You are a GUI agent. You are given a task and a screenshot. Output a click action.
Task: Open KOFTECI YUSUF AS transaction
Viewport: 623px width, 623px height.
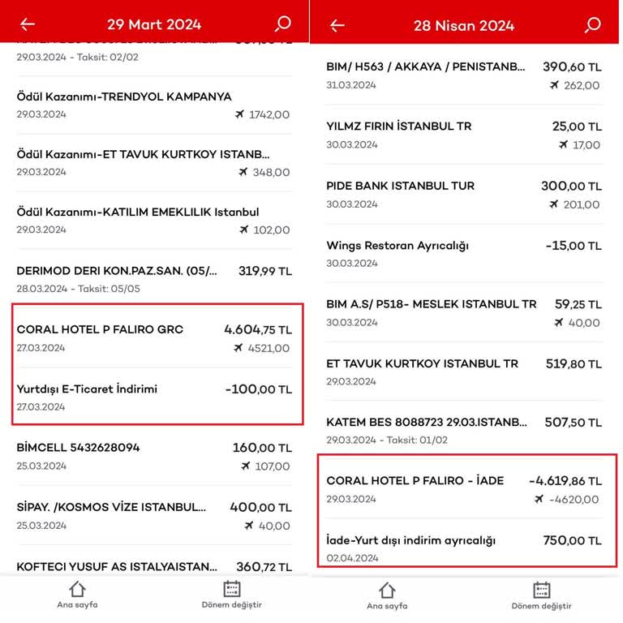[x=154, y=566]
